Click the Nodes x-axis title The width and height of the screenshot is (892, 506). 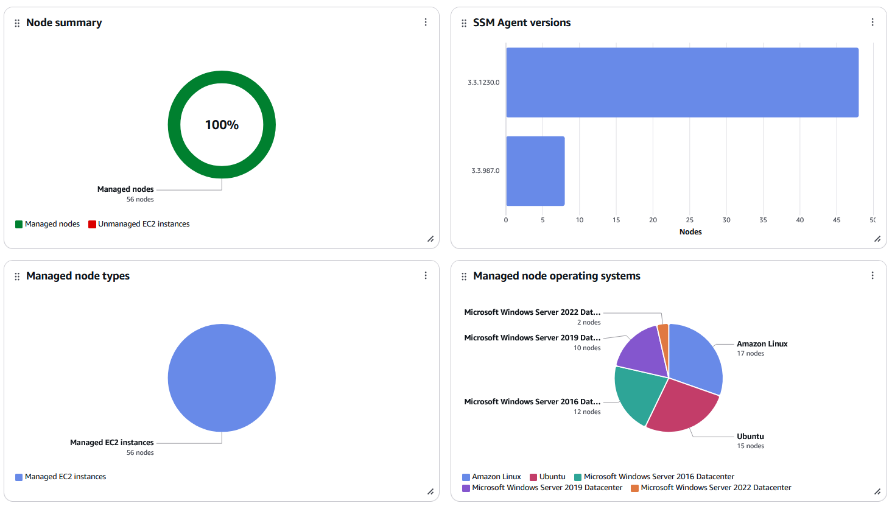pos(690,232)
